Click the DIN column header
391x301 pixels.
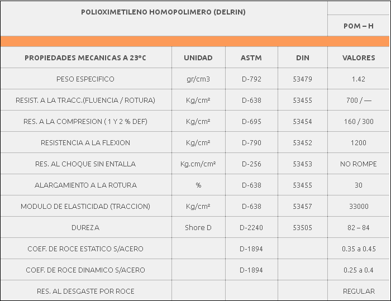tap(302, 58)
